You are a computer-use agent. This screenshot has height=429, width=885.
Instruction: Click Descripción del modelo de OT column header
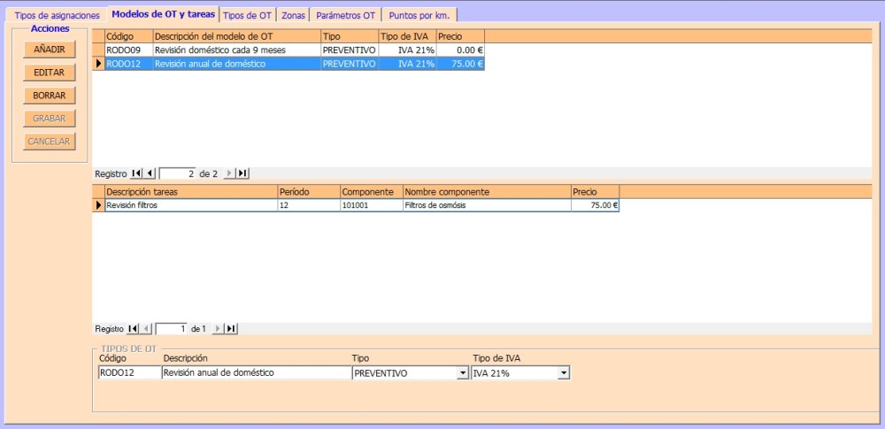point(236,36)
